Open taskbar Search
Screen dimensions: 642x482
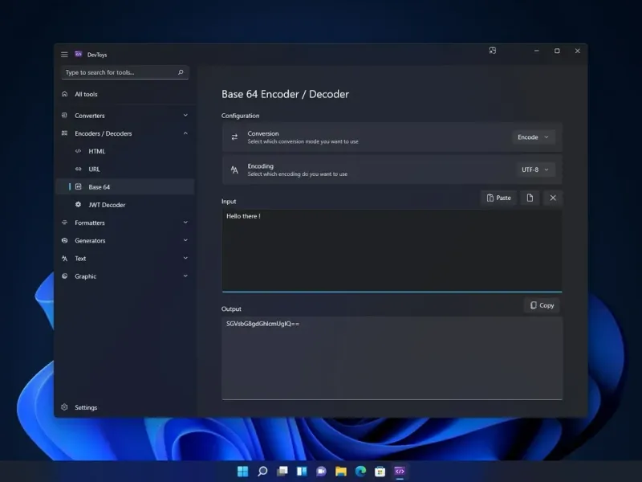[x=262, y=472]
